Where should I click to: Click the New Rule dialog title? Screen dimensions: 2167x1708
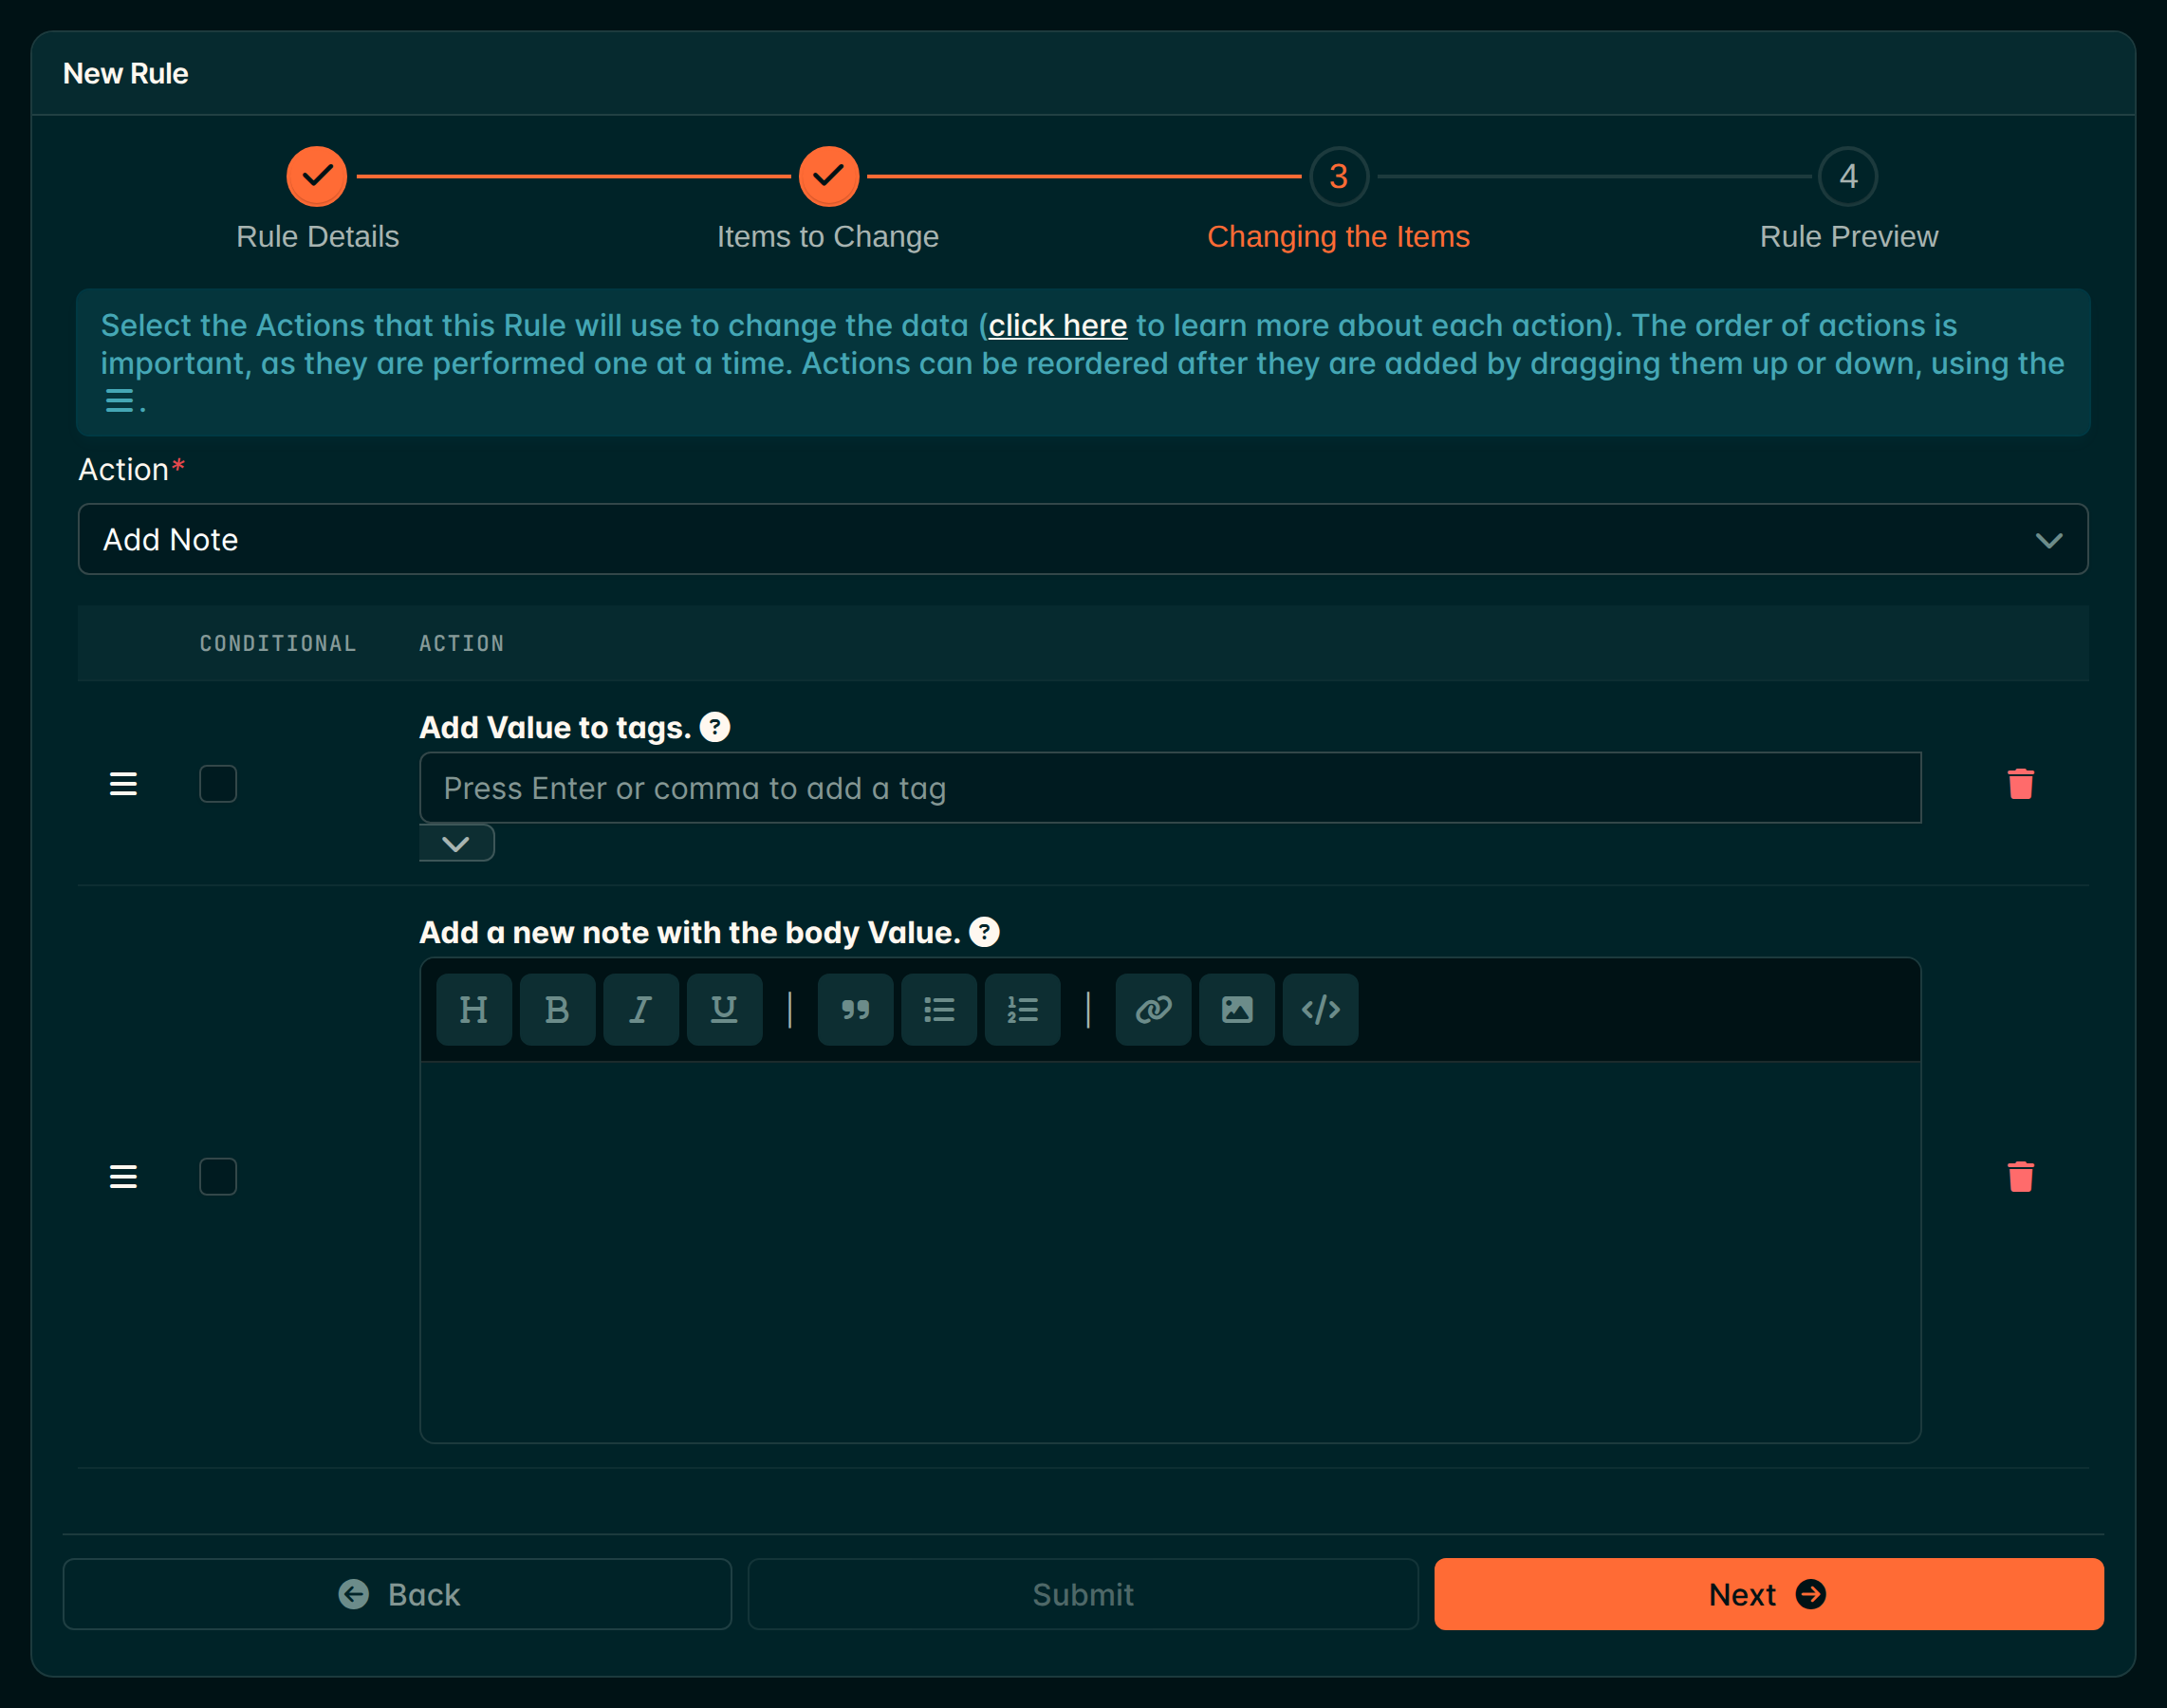125,73
